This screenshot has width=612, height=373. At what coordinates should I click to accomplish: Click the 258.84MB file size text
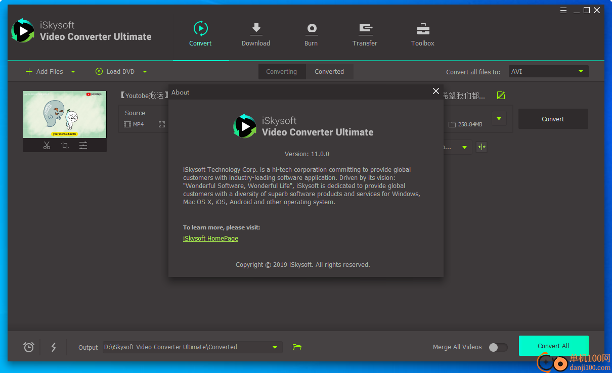(470, 124)
